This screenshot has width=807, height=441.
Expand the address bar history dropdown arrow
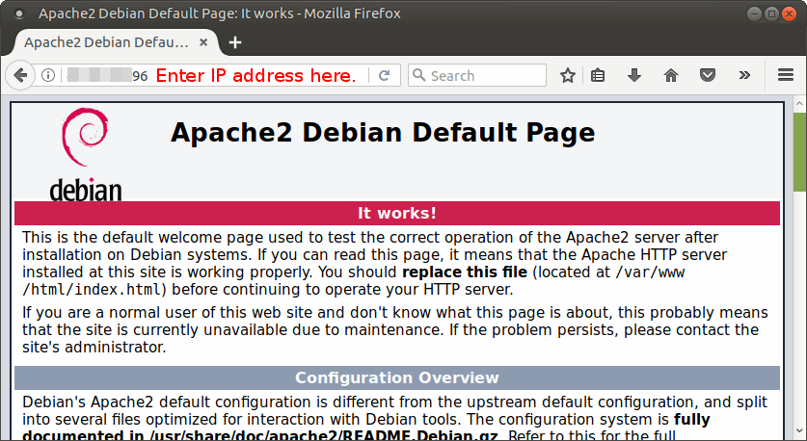(x=365, y=75)
